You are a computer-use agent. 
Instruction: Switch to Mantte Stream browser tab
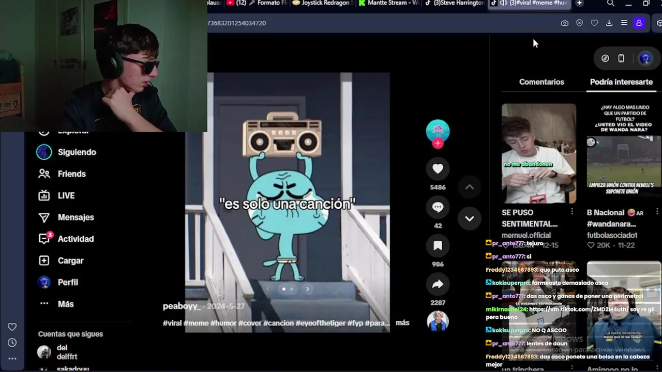coord(388,3)
